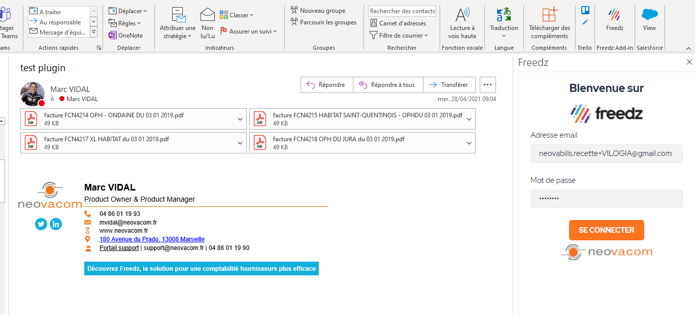
Task: Start 'Lecture à voix haute'
Action: point(462,23)
